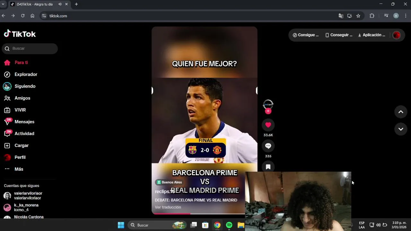Screen dimensions: 411x231
Task: Open the Chrome profile avatar A
Action: (396, 16)
